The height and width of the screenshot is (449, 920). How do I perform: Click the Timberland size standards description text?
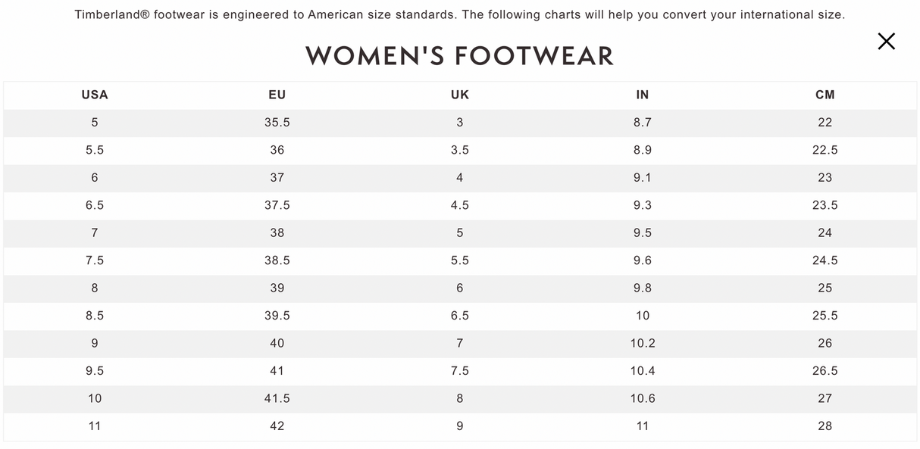pyautogui.click(x=459, y=15)
